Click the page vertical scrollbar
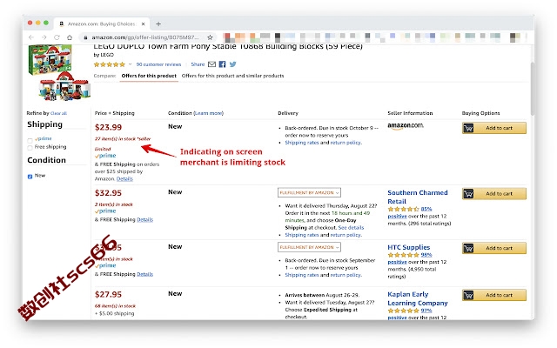The height and width of the screenshot is (348, 557). click(x=532, y=89)
